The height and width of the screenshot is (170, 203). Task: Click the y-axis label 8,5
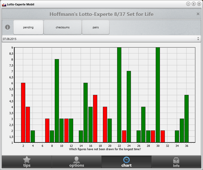click(11, 54)
